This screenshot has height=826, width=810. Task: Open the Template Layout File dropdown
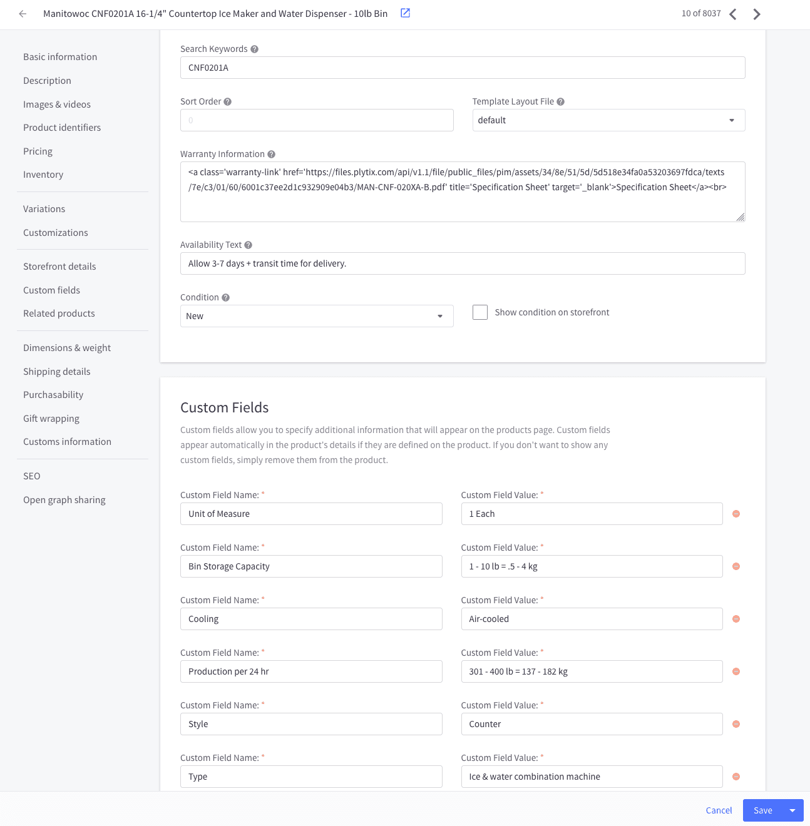(x=731, y=120)
